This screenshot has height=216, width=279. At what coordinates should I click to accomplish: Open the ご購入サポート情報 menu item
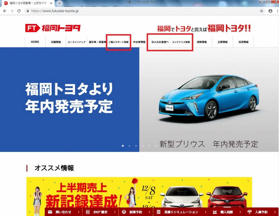pos(119,42)
